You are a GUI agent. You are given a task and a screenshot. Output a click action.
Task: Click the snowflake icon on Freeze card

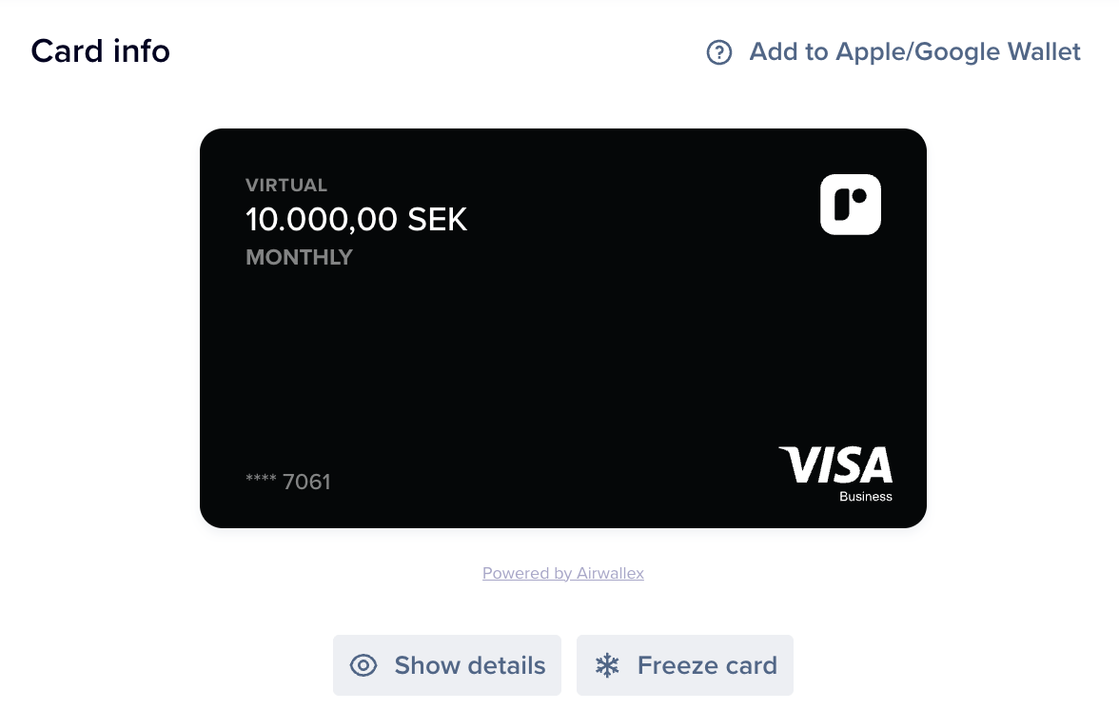607,665
